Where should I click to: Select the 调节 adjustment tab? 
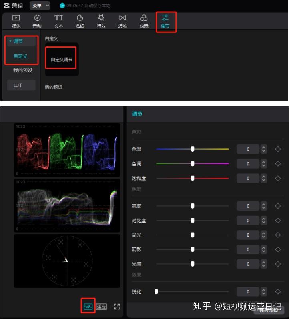(x=165, y=21)
